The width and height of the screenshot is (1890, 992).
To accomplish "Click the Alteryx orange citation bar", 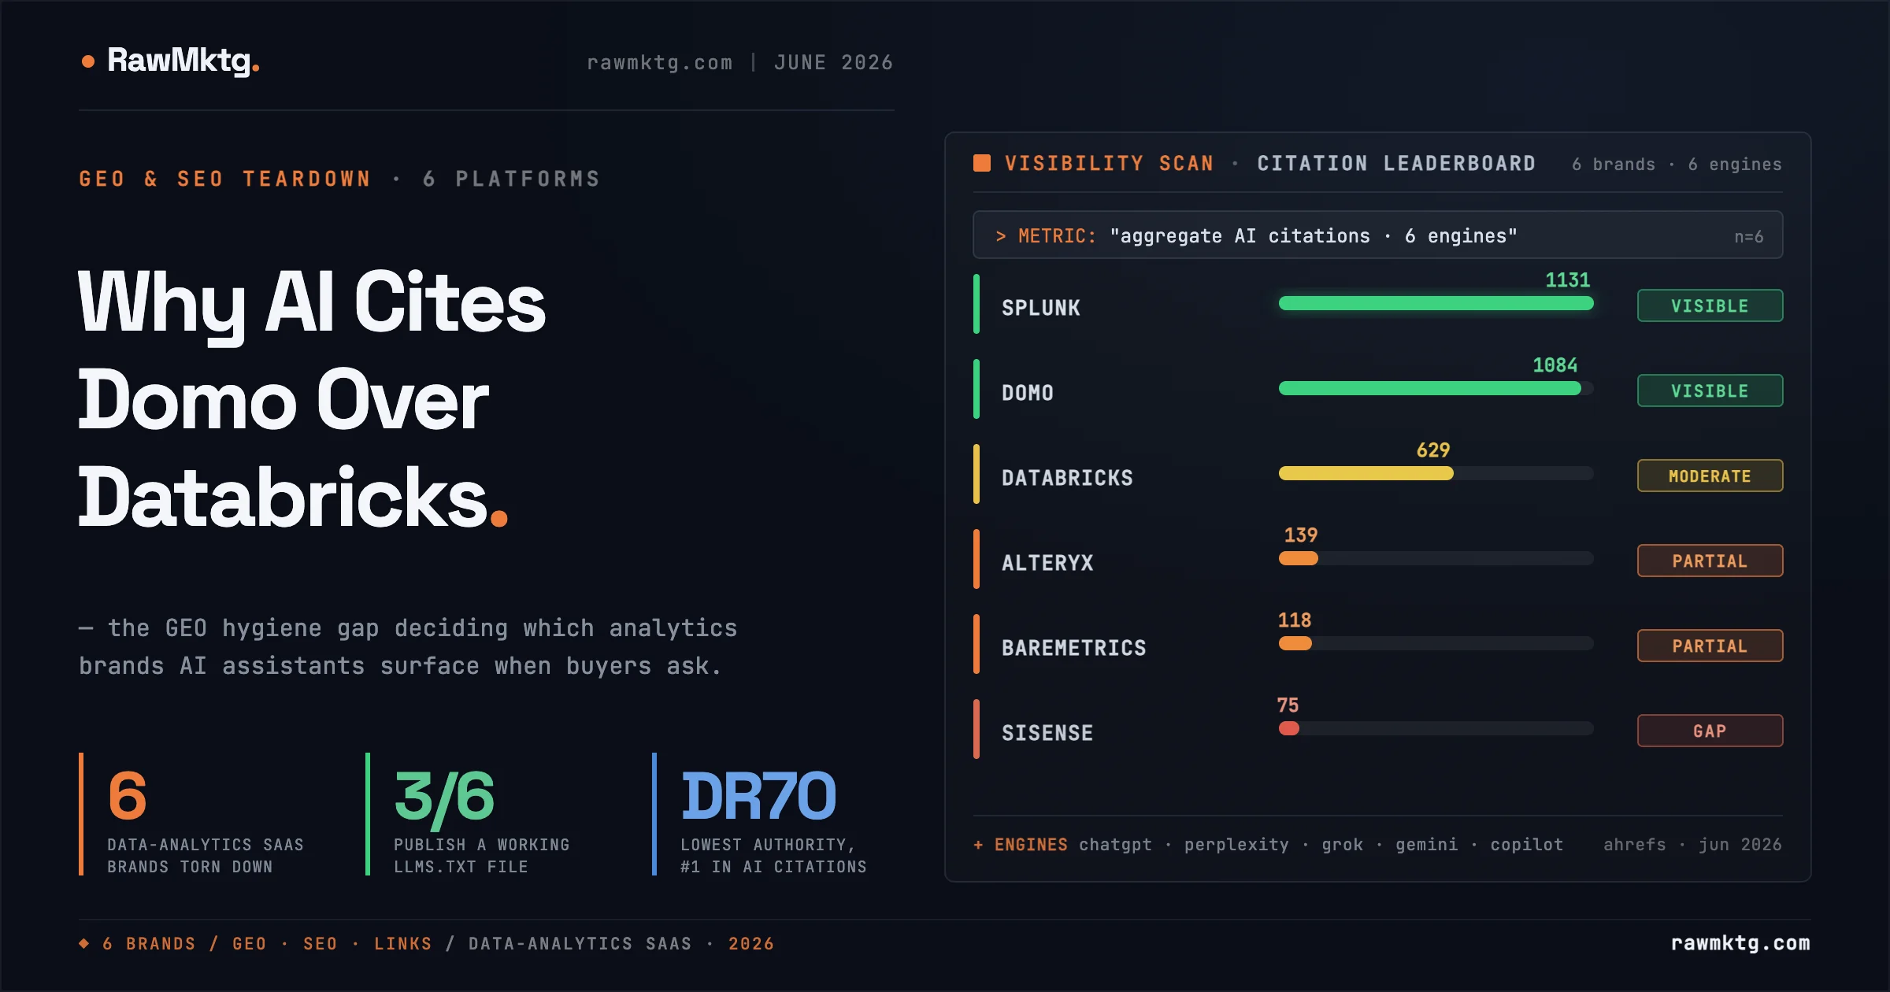I will point(1299,558).
